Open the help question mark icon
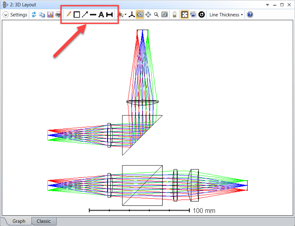The width and height of the screenshot is (295, 226). pyautogui.click(x=250, y=14)
